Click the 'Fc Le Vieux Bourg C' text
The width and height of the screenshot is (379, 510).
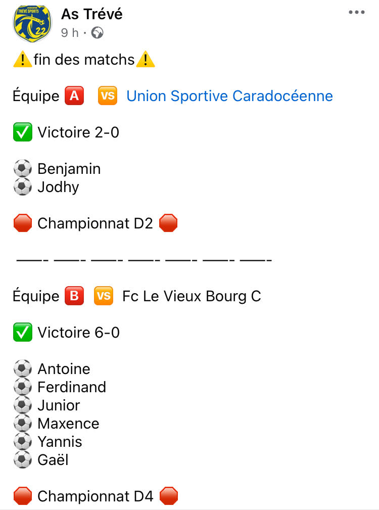tap(192, 296)
